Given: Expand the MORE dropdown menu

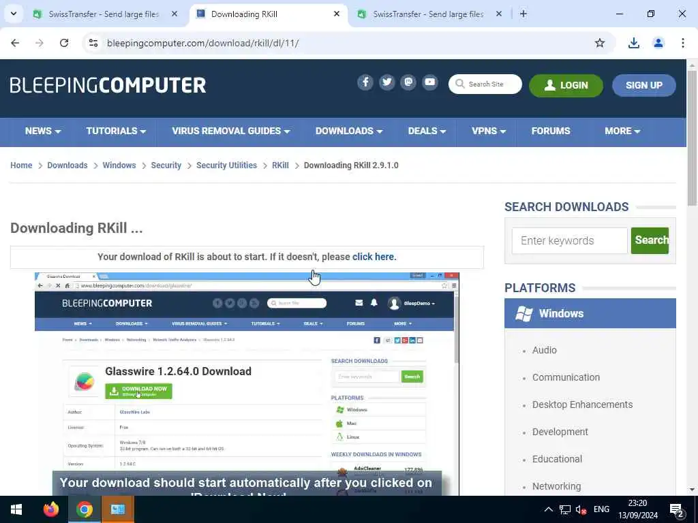Looking at the screenshot, I should 622,131.
